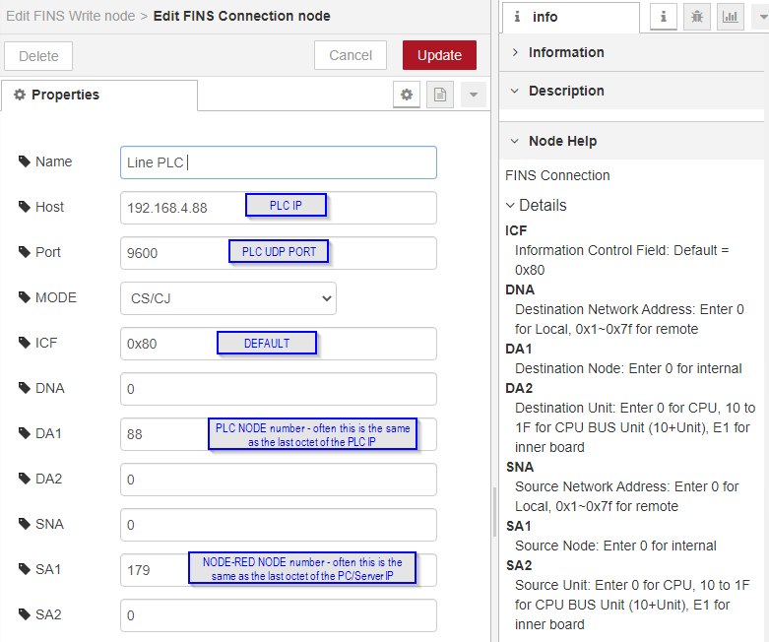Open the node description document icon
This screenshot has width=769, height=642.
(x=440, y=95)
